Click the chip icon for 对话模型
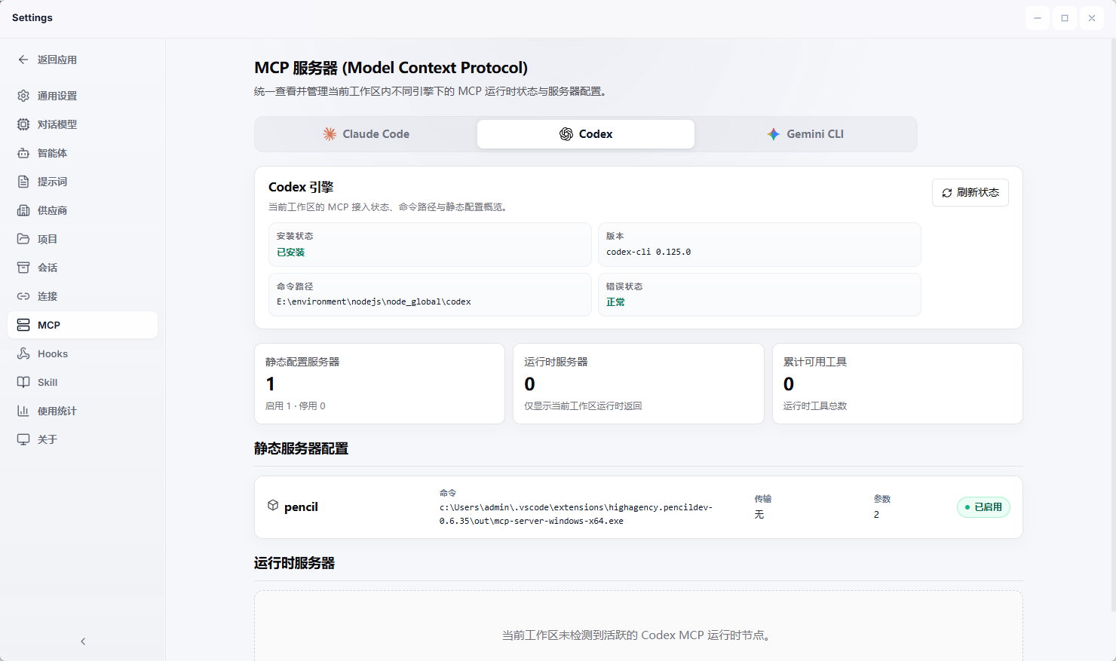Screen dimensions: 1116x661 [23, 124]
